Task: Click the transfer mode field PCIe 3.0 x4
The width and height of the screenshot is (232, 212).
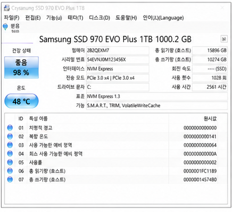Action: pos(118,78)
